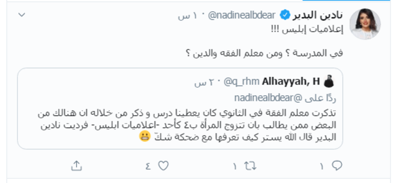Open Nadine's profile picture

pyautogui.click(x=365, y=24)
